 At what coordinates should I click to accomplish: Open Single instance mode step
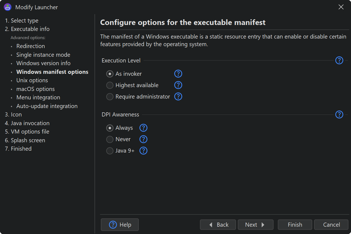(x=43, y=55)
